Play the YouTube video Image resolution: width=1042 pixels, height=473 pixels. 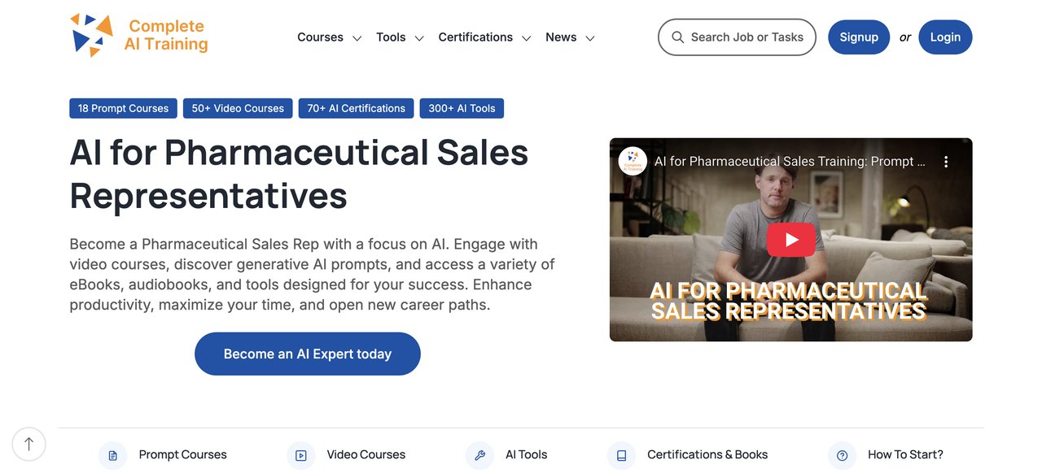coord(790,240)
